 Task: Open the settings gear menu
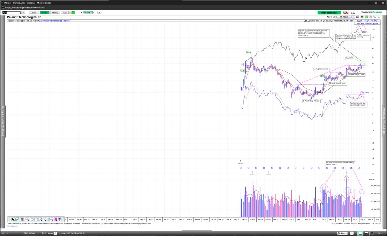[352, 13]
